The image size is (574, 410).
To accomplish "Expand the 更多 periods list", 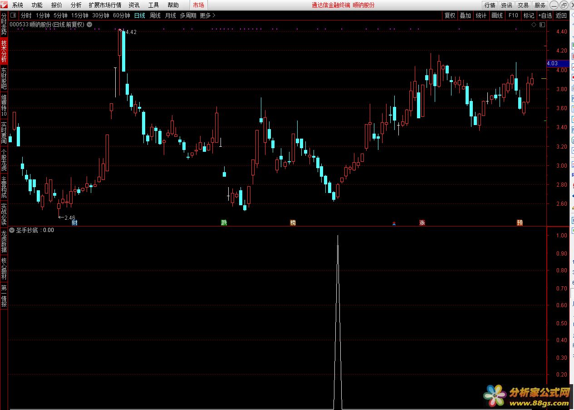I will click(x=208, y=15).
